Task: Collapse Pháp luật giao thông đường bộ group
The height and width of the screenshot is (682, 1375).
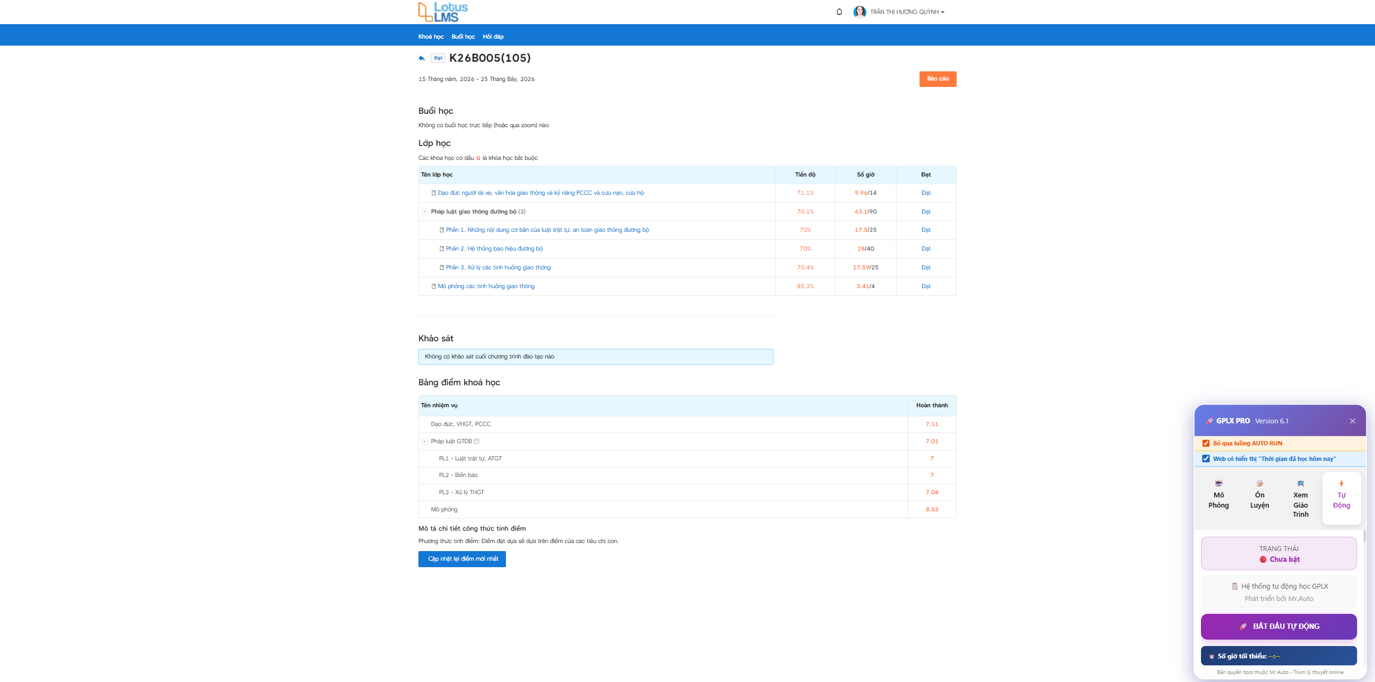Action: pos(424,212)
